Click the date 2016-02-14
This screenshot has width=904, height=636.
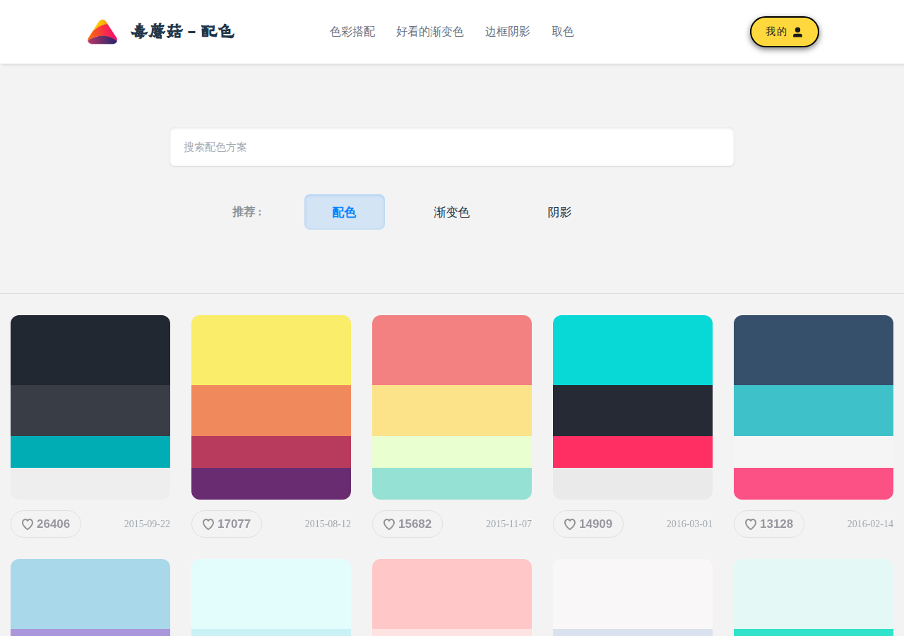[870, 524]
